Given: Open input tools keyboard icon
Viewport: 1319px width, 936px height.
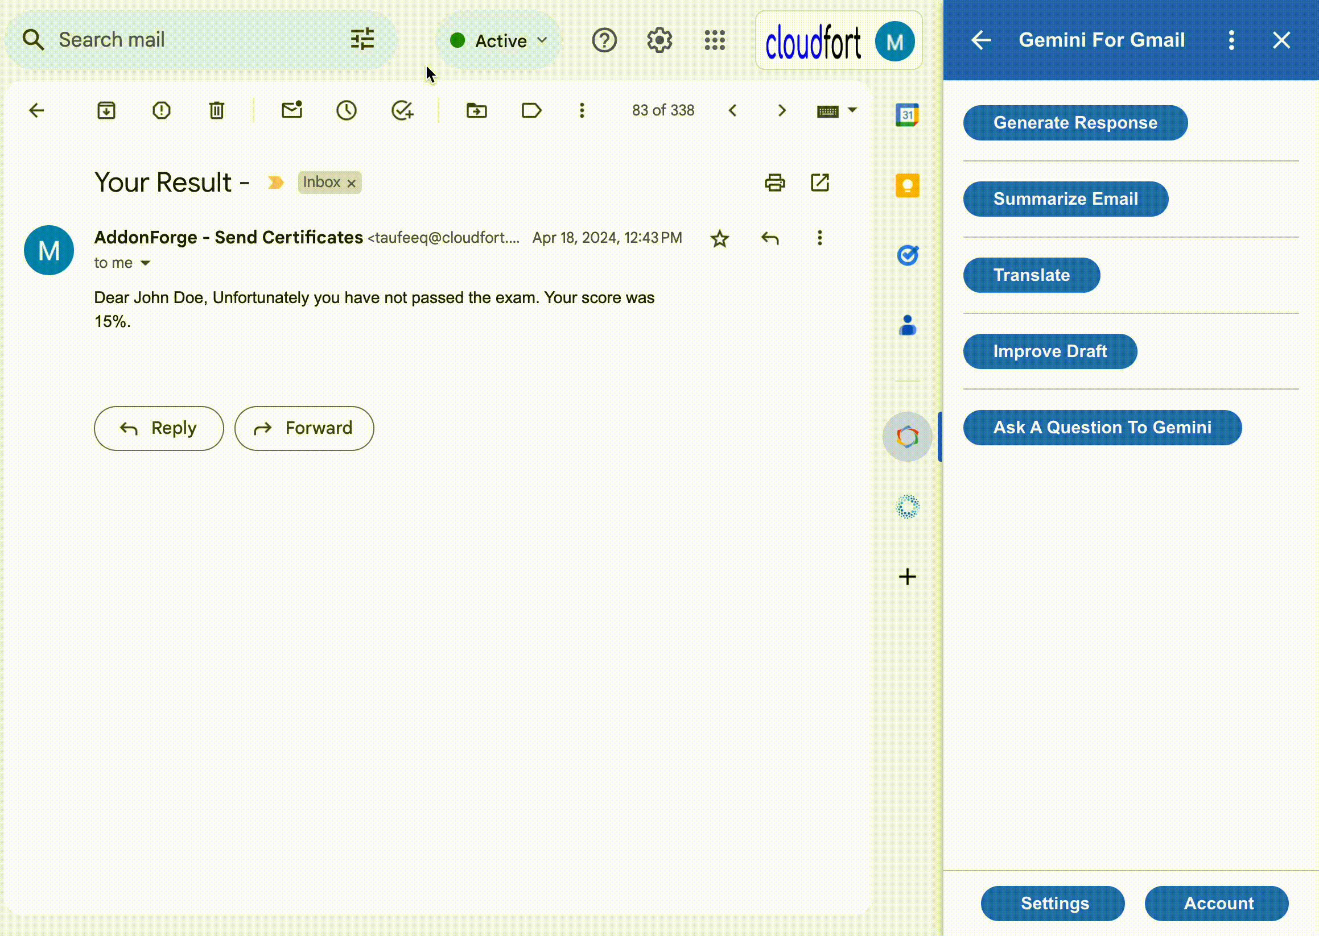Looking at the screenshot, I should click(827, 111).
